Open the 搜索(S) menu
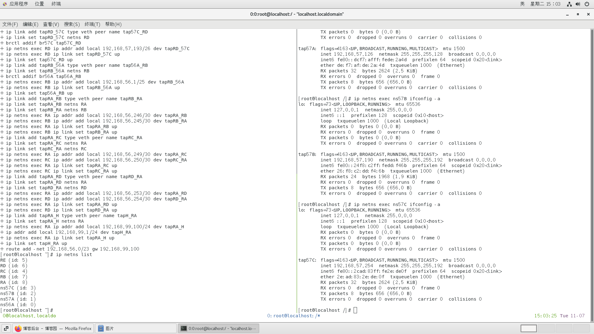This screenshot has height=334, width=594. pyautogui.click(x=72, y=24)
